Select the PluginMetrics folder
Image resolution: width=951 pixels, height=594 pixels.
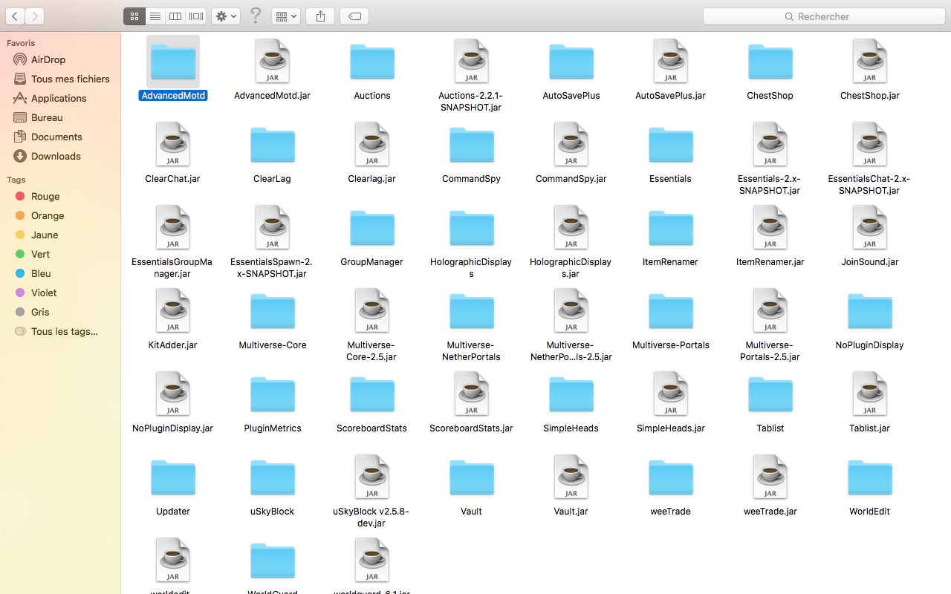coord(273,394)
